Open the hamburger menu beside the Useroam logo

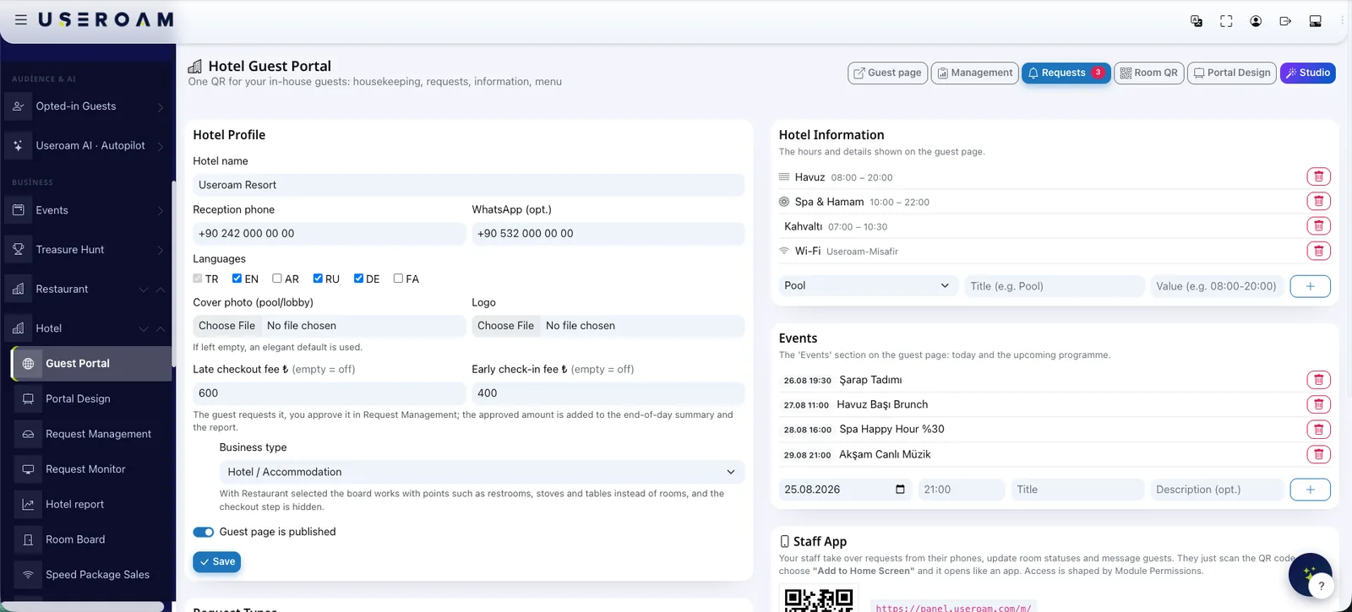pos(21,19)
